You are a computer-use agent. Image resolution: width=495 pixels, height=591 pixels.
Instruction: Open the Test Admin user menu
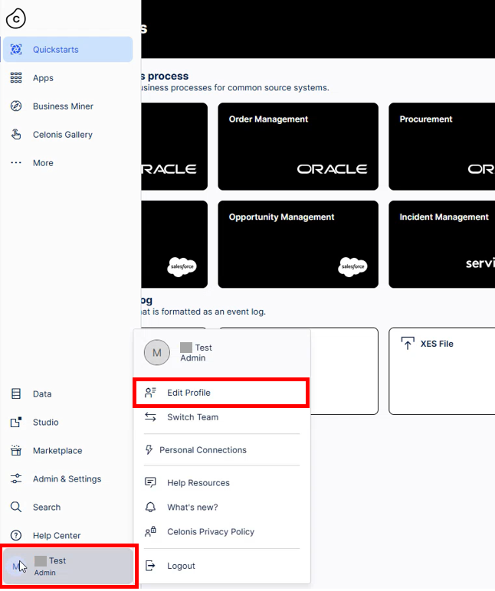68,566
